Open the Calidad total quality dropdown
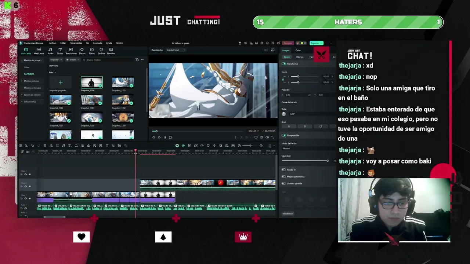470x264 pixels. click(x=176, y=50)
